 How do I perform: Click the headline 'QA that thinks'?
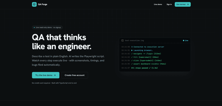(59, 37)
